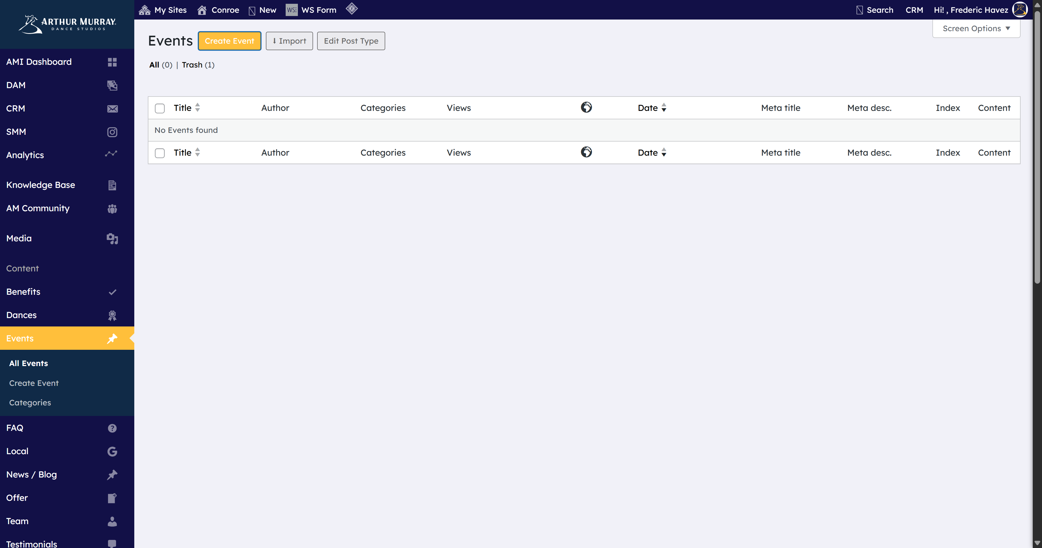Sort by Date in the footer row
The height and width of the screenshot is (548, 1042).
(x=652, y=152)
